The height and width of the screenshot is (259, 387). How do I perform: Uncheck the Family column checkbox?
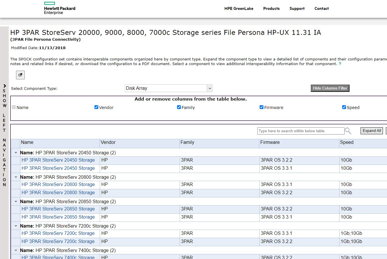(x=179, y=107)
